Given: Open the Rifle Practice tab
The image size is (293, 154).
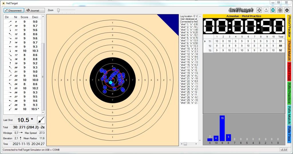Looking at the screenshot, I should pyautogui.click(x=289, y=93).
